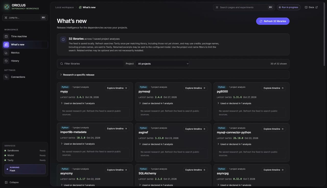Open the Run in progress indicator
The height and width of the screenshot is (188, 327).
pos(288,7)
